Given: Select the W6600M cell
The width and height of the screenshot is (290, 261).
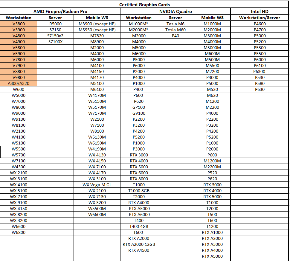Looking at the screenshot, I should pyautogui.click(x=97, y=215).
